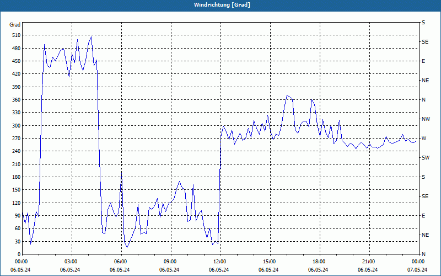The image size is (441, 276).
Task: Click the S compass label level with 180
Action: 423,177
